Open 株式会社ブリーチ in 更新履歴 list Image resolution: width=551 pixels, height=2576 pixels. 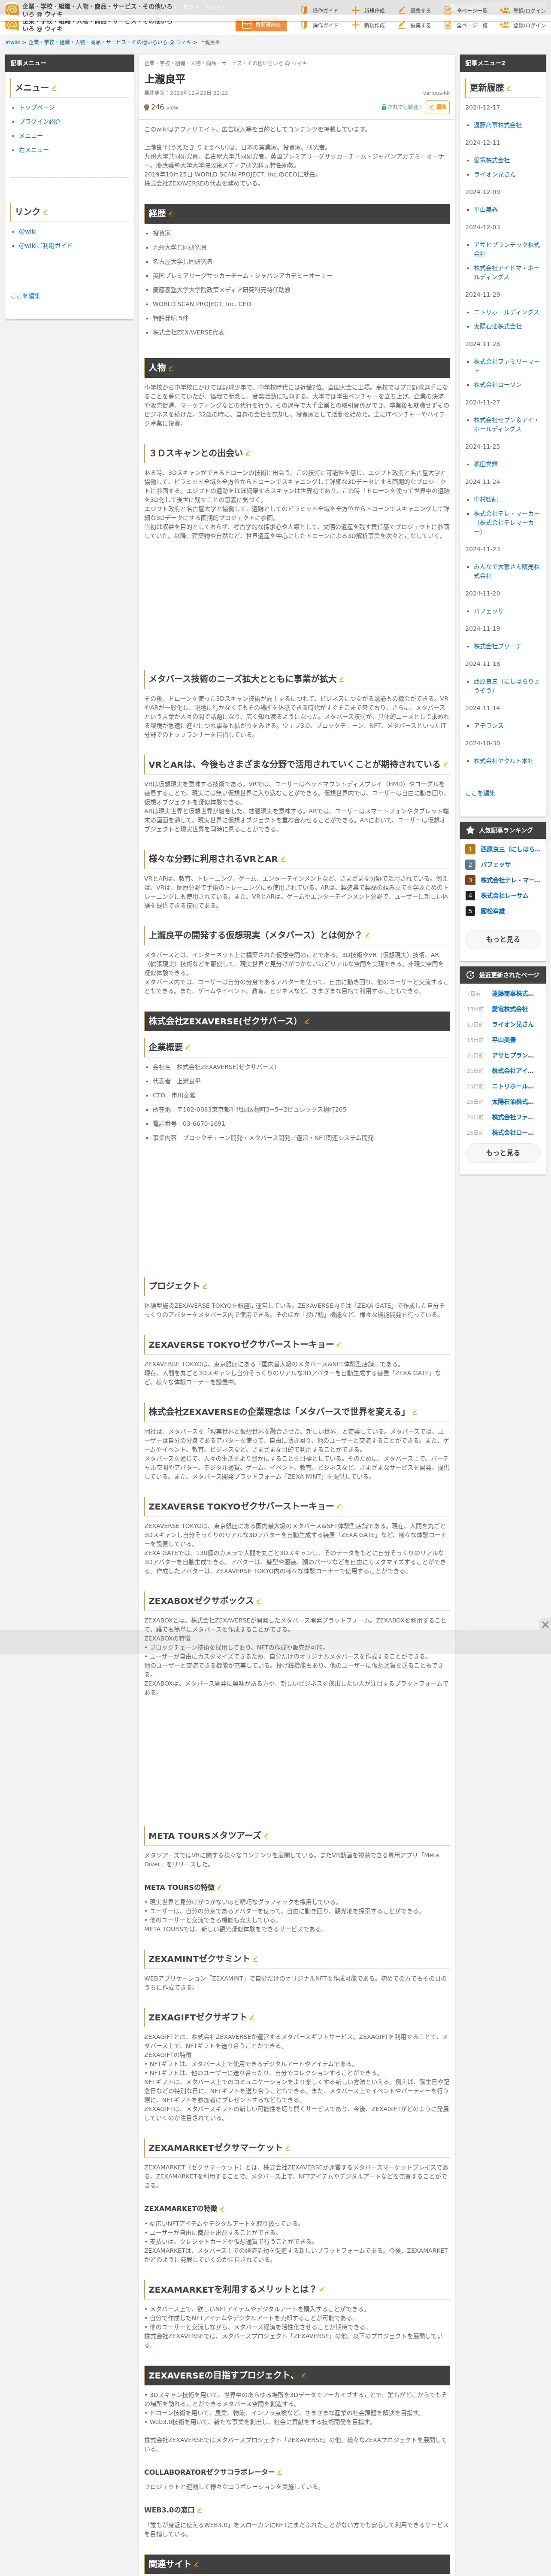(497, 646)
